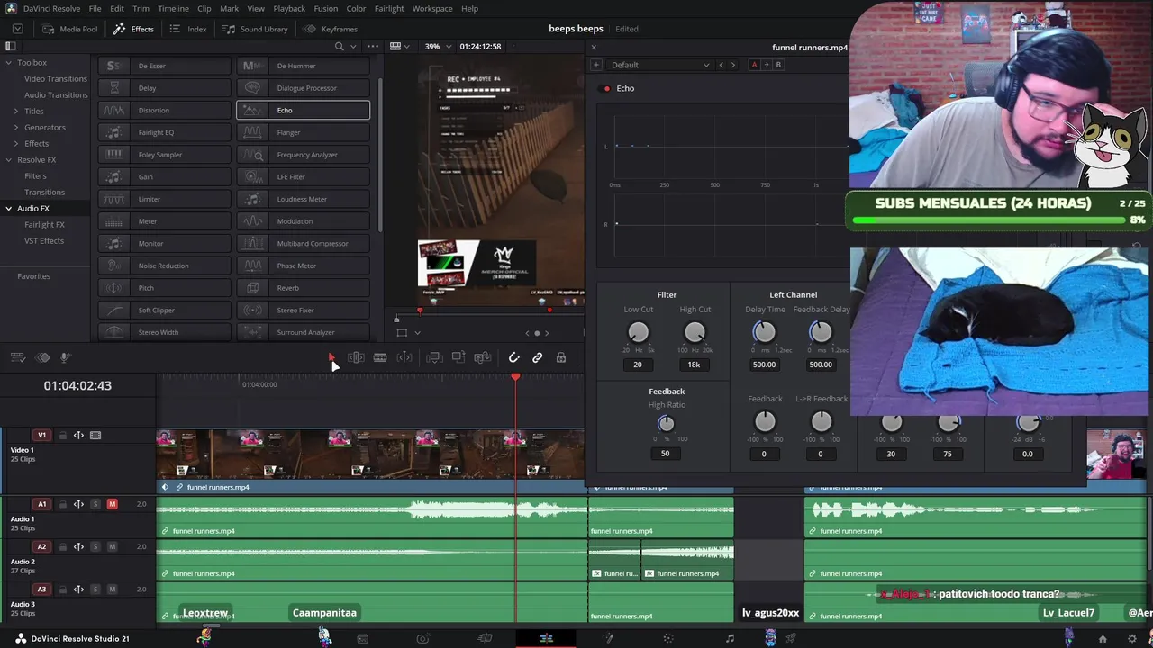1153x648 pixels.
Task: Open the Index panel
Action: (x=188, y=29)
